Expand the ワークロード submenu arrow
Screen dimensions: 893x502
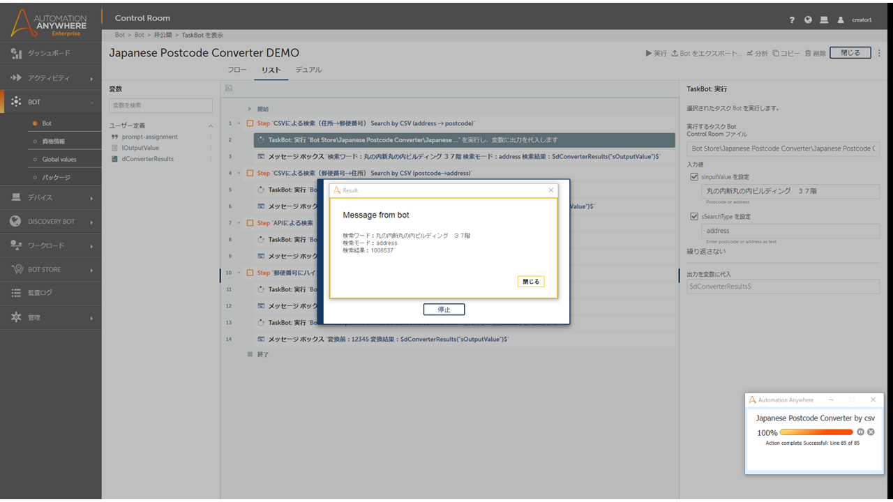(x=91, y=246)
